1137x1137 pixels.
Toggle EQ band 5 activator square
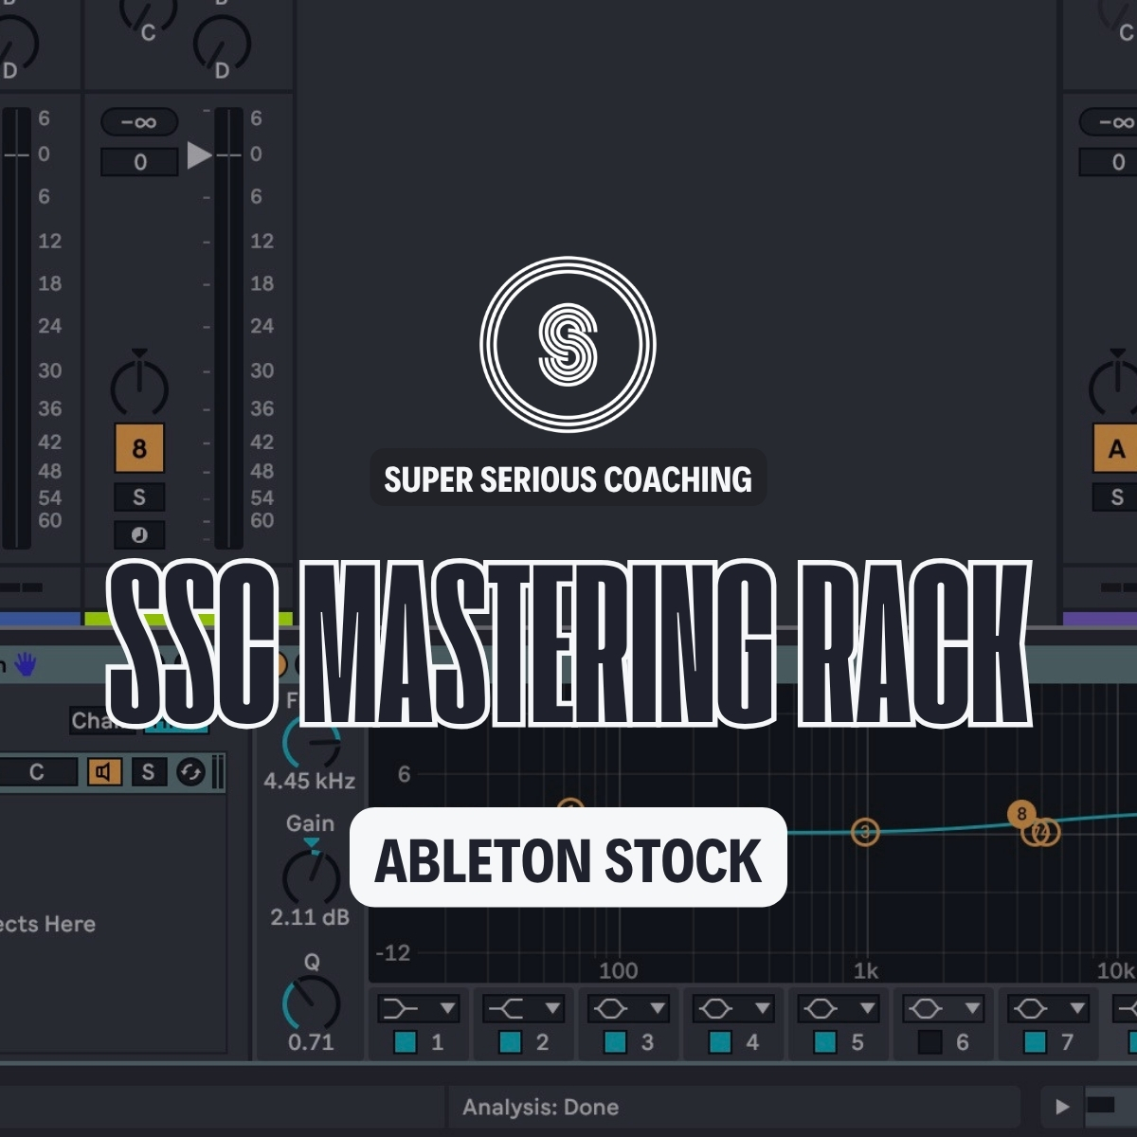825,1042
